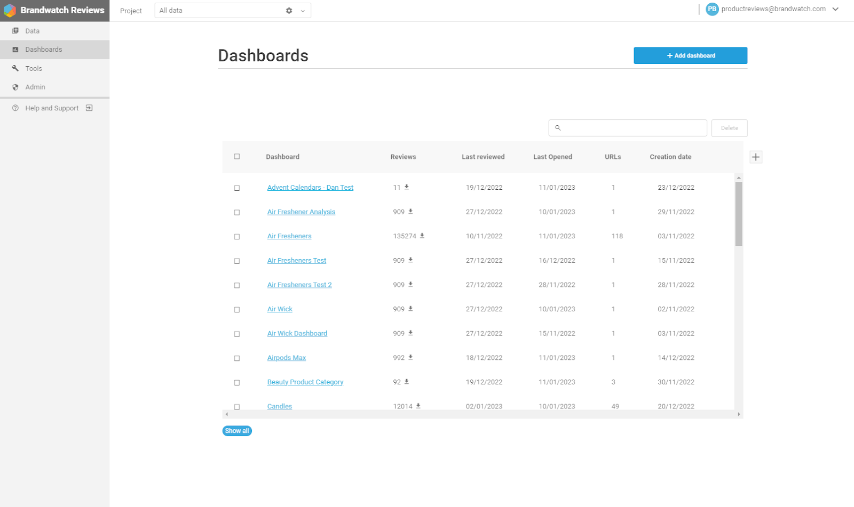Click the productreviews@brandwatch.com account name
Image resolution: width=854 pixels, height=507 pixels.
pos(773,9)
